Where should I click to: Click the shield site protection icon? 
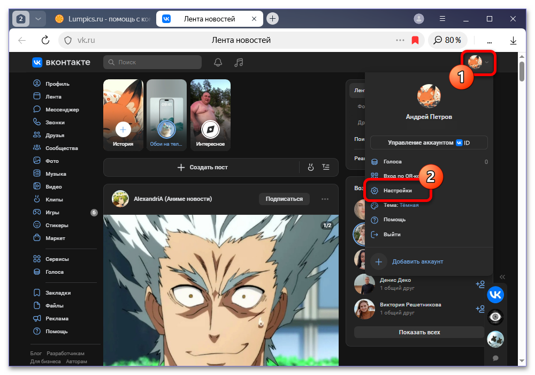pos(68,40)
